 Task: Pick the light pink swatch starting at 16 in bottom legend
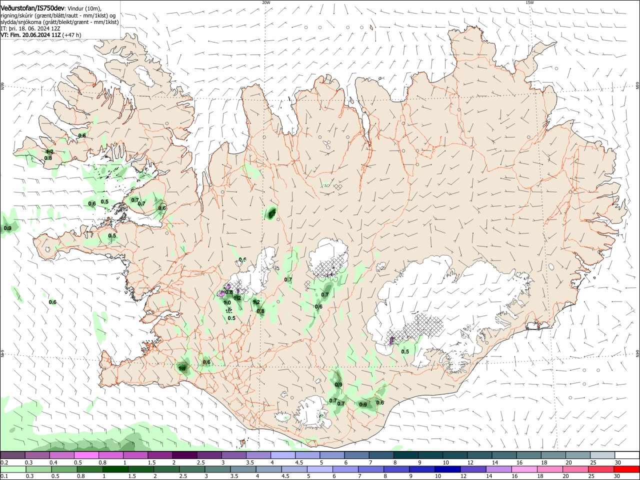point(523,469)
